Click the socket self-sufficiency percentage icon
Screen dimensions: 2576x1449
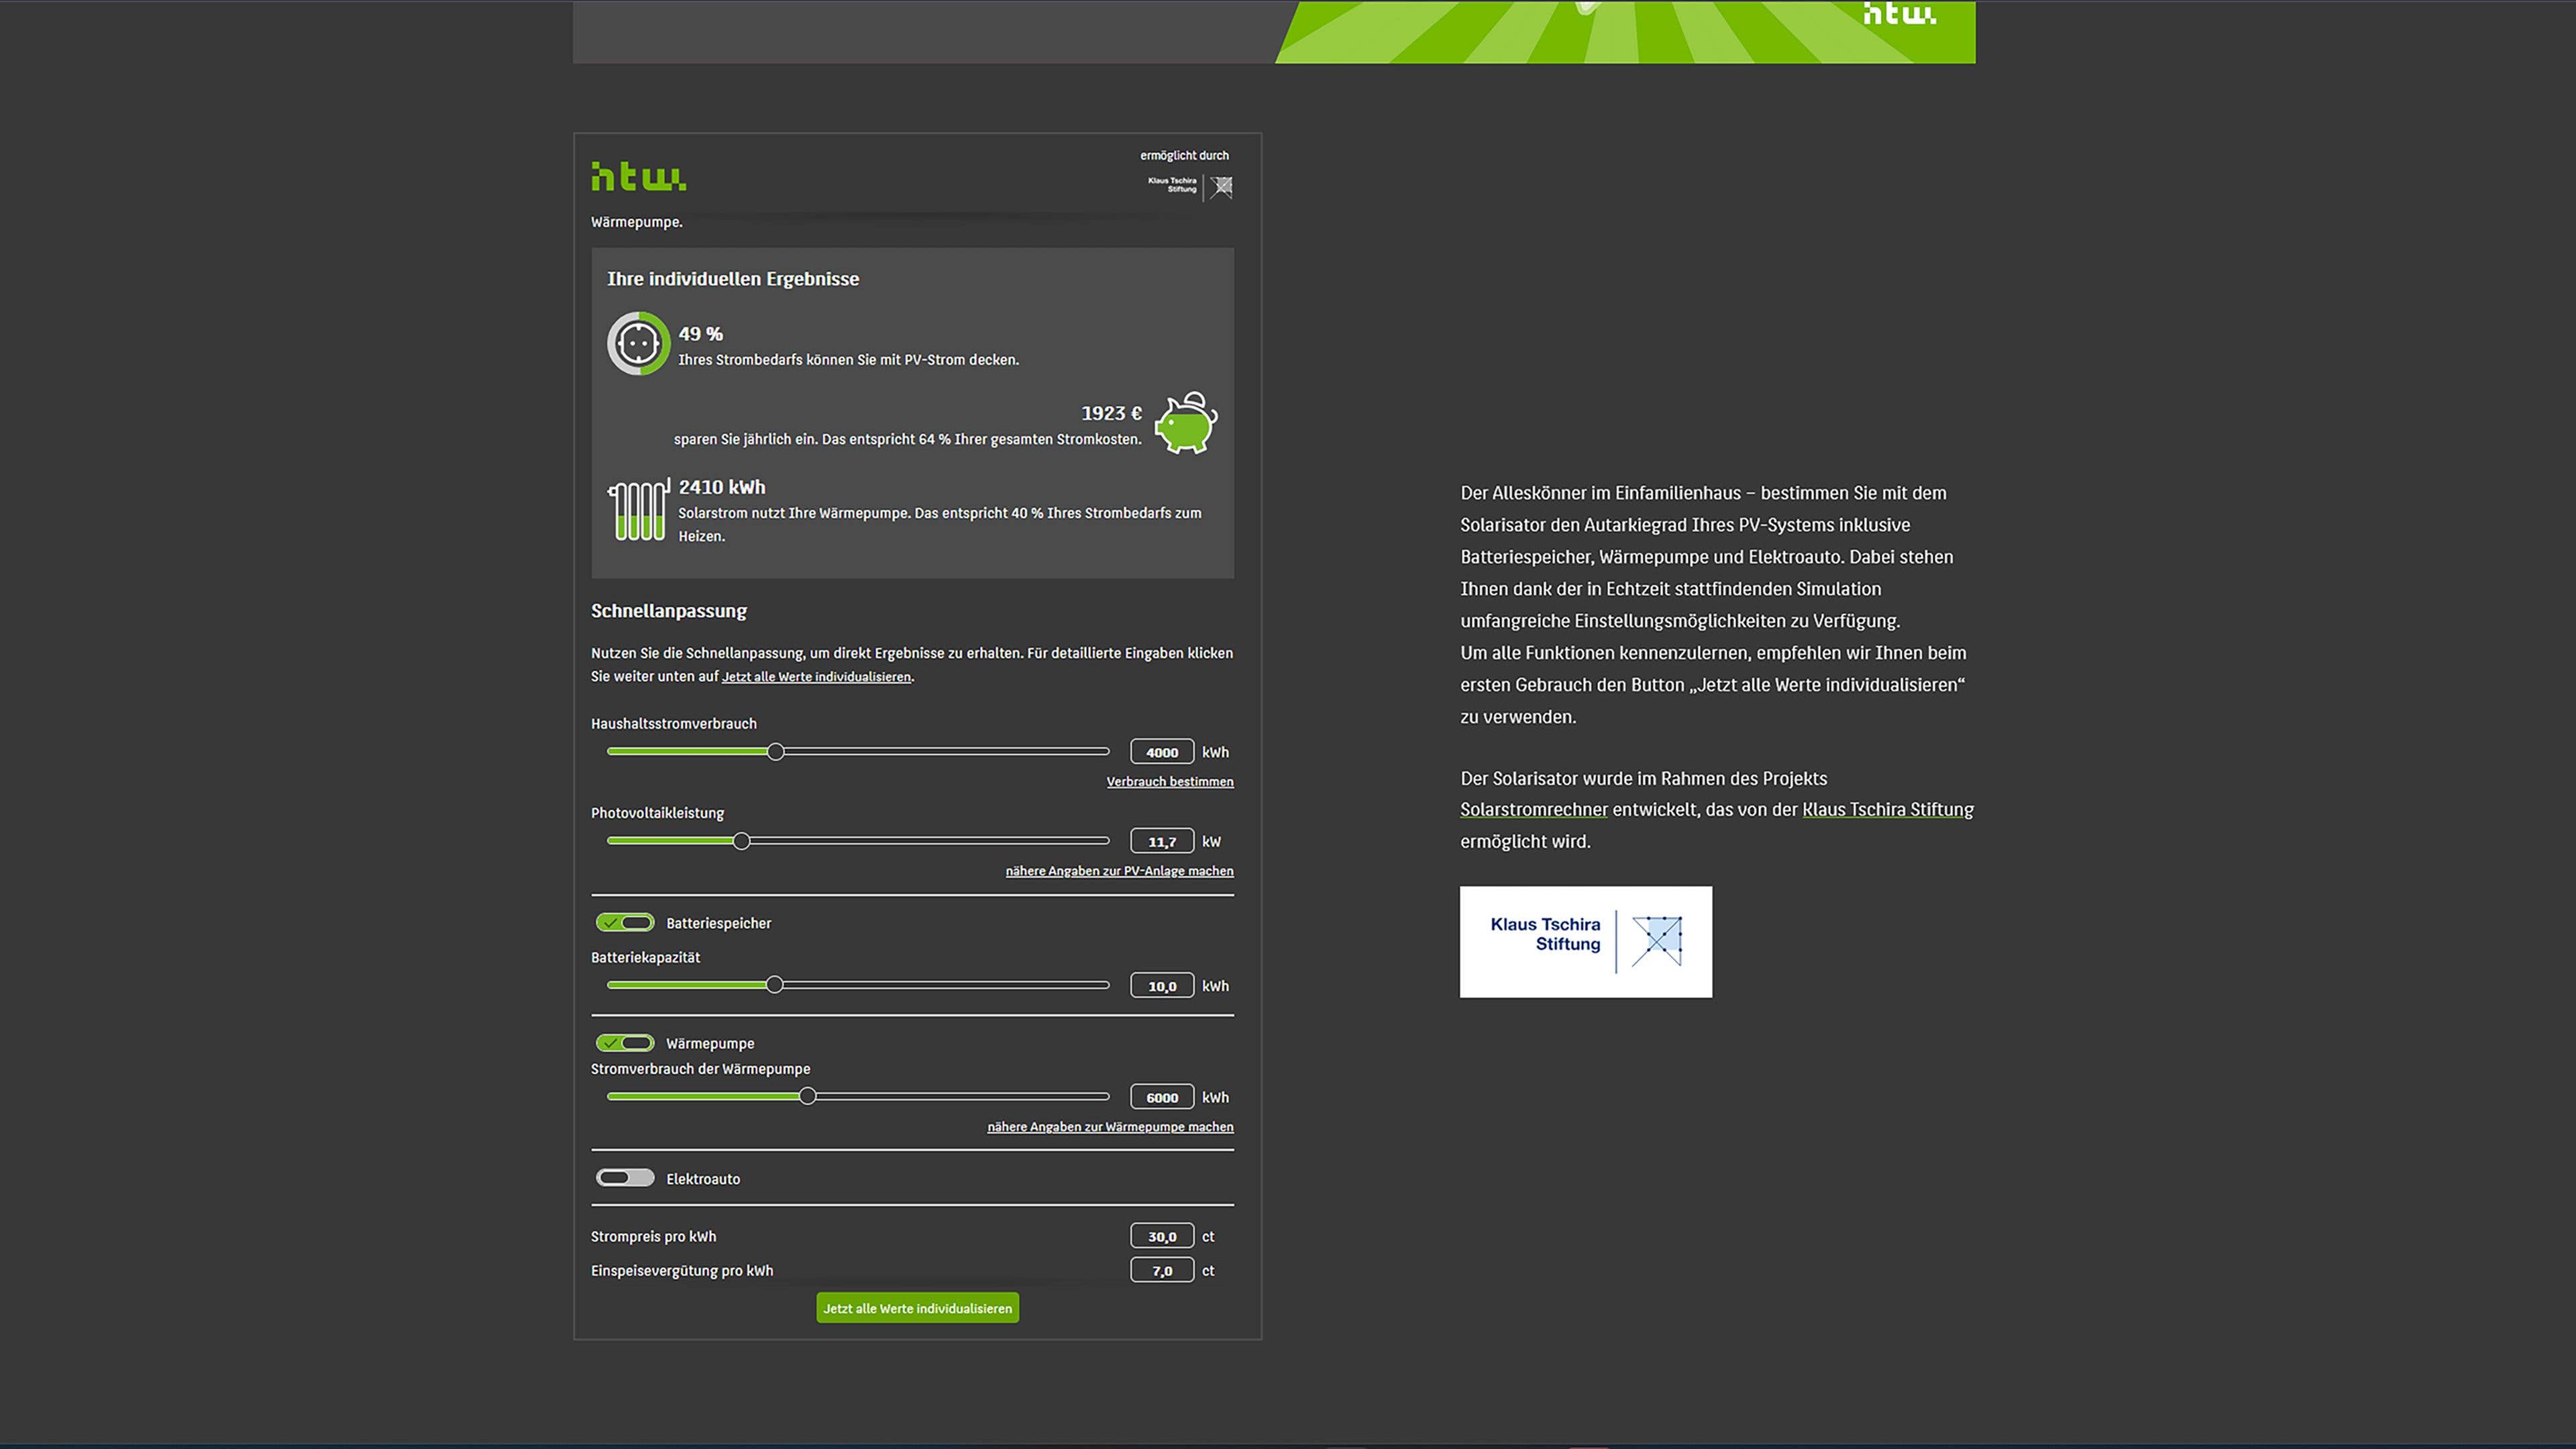click(x=638, y=344)
